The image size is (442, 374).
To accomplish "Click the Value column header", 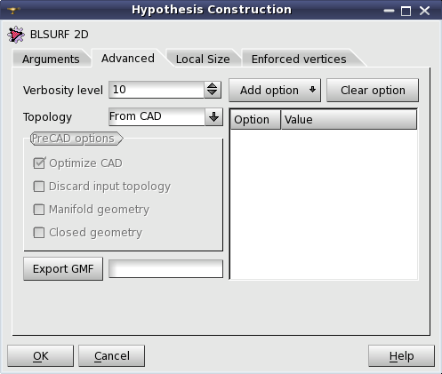I will coord(349,120).
